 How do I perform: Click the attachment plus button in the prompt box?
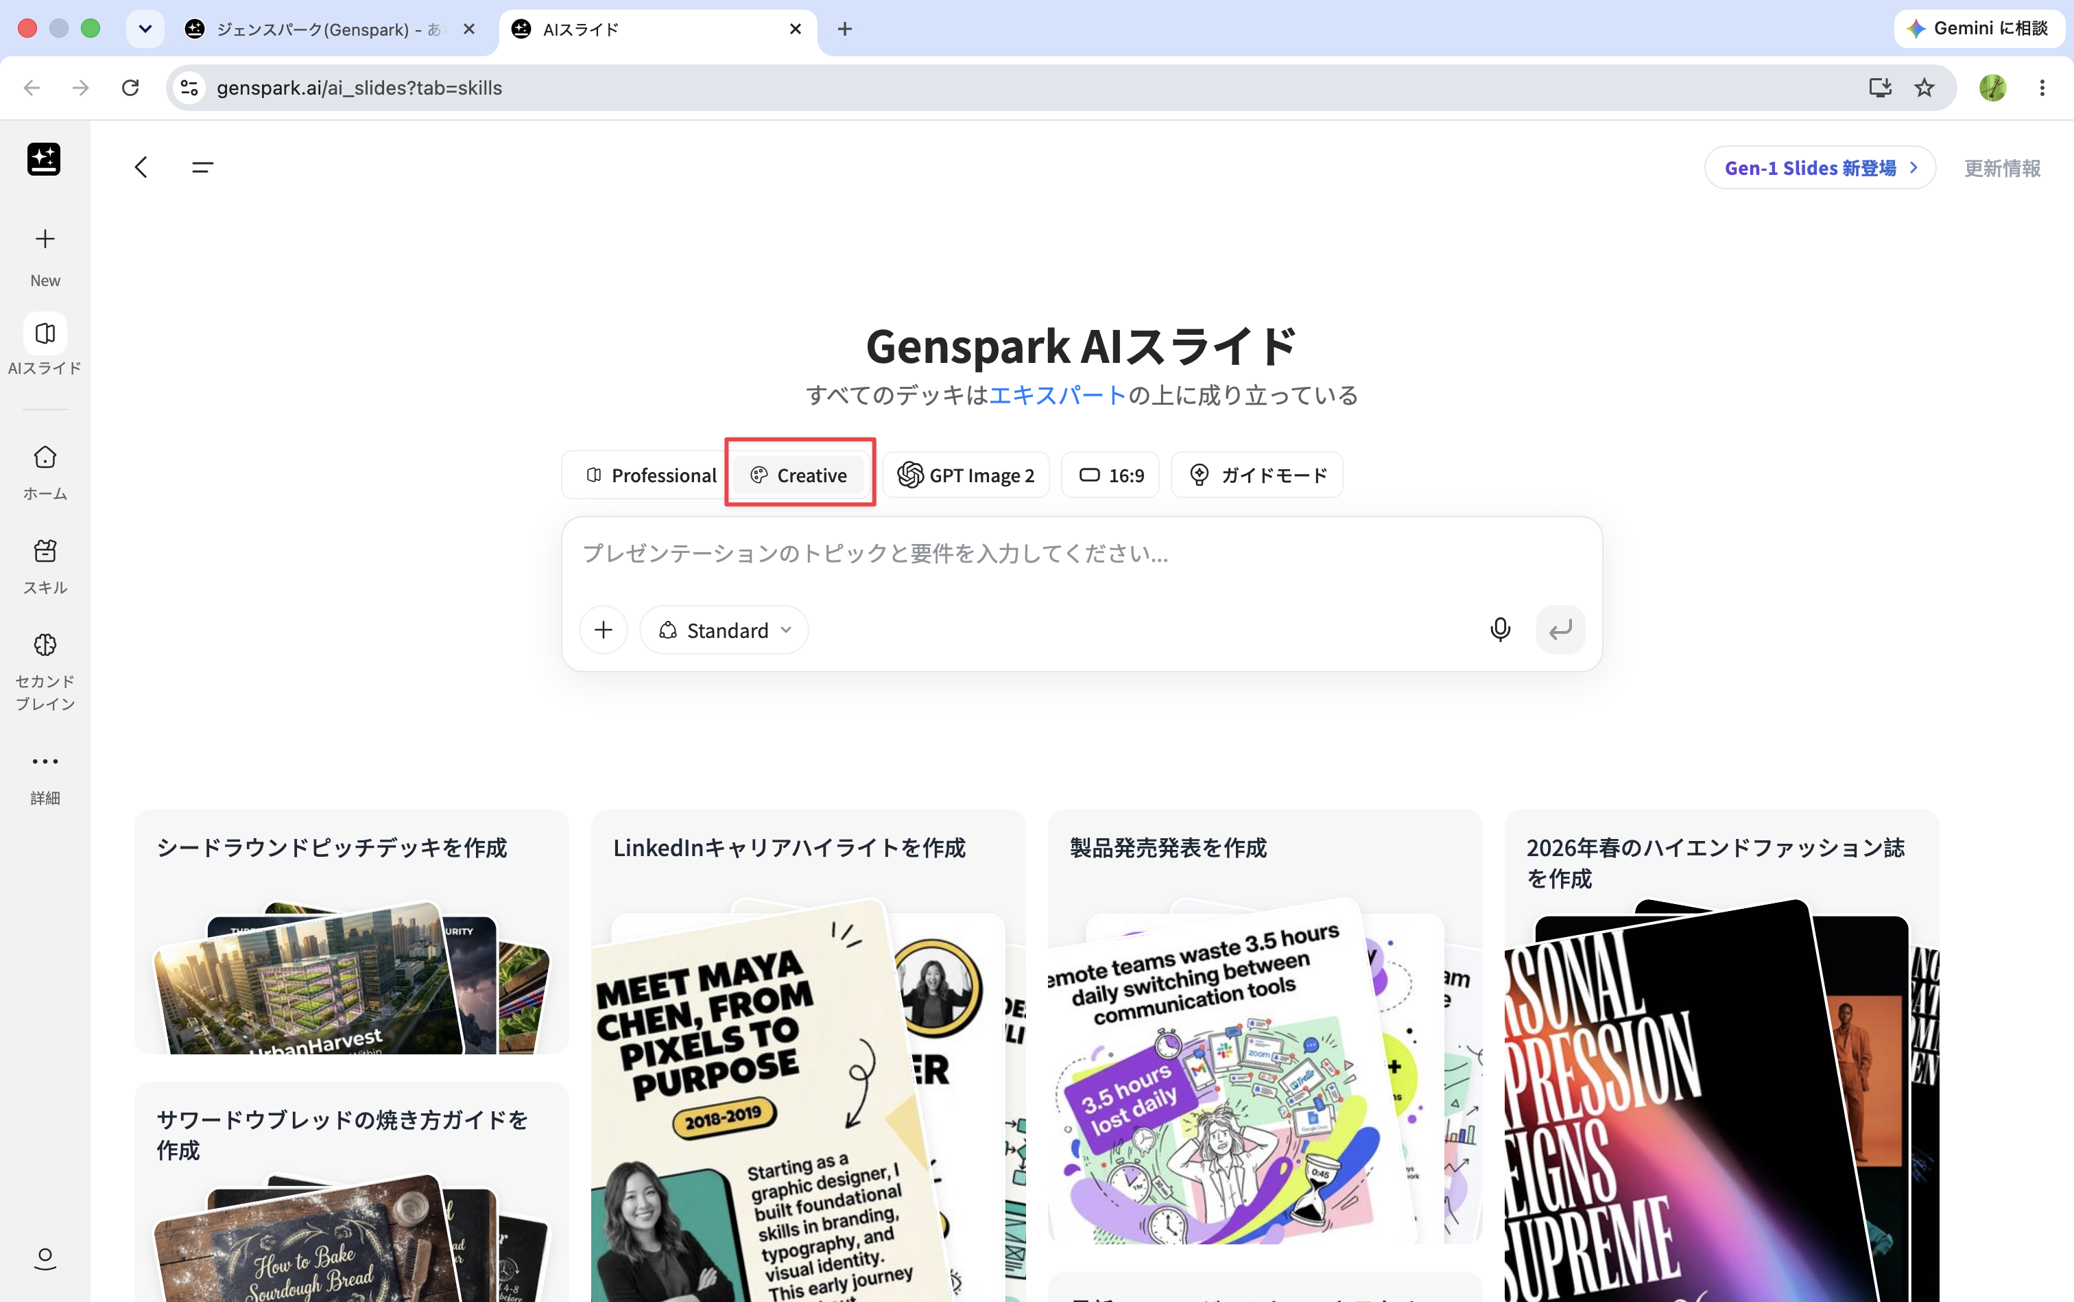pos(604,630)
